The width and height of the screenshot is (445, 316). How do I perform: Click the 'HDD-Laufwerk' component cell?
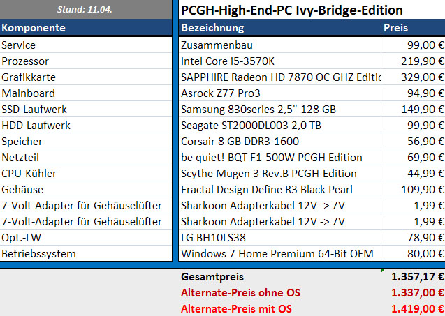coord(86,125)
